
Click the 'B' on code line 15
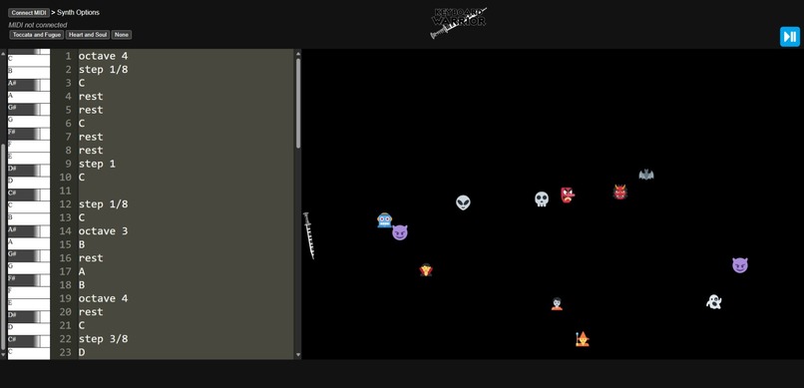point(82,244)
